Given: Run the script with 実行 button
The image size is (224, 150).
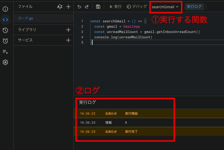Looking at the screenshot, I should click(115, 7).
